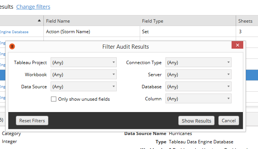Open the Change filters link
The image size is (258, 149).
coord(33,7)
